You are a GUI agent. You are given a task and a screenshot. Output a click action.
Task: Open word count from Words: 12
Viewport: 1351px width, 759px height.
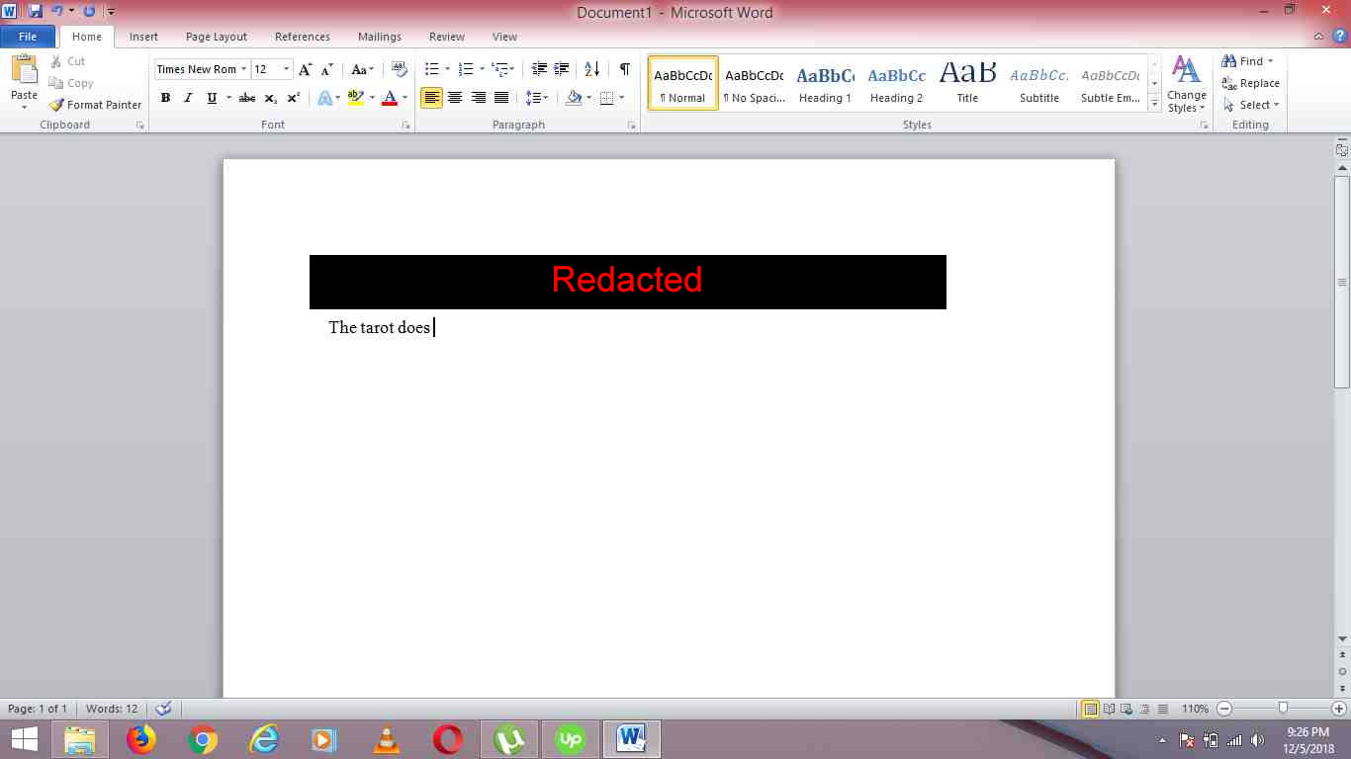click(x=112, y=709)
